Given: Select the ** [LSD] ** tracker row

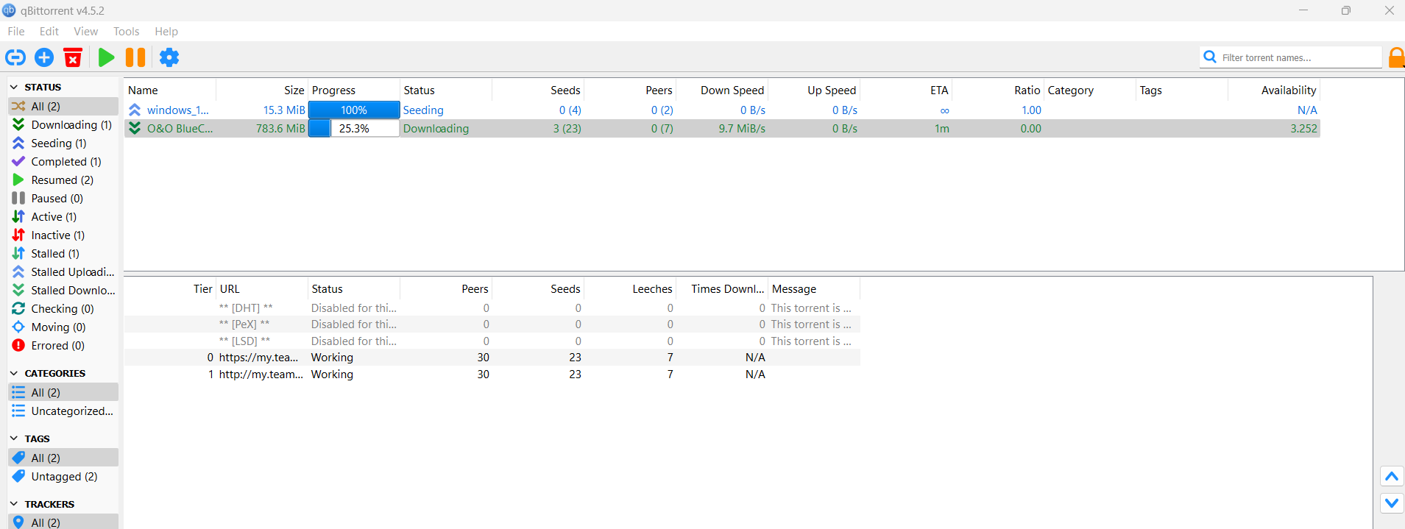Looking at the screenshot, I should click(x=492, y=341).
